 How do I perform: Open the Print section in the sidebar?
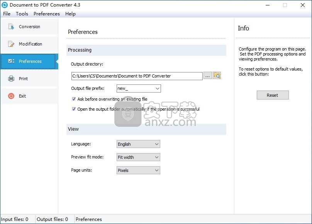point(29,79)
